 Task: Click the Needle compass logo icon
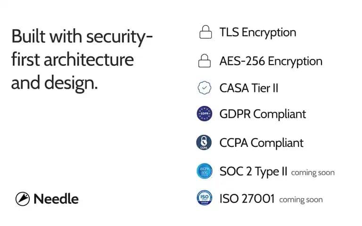pyautogui.click(x=23, y=199)
